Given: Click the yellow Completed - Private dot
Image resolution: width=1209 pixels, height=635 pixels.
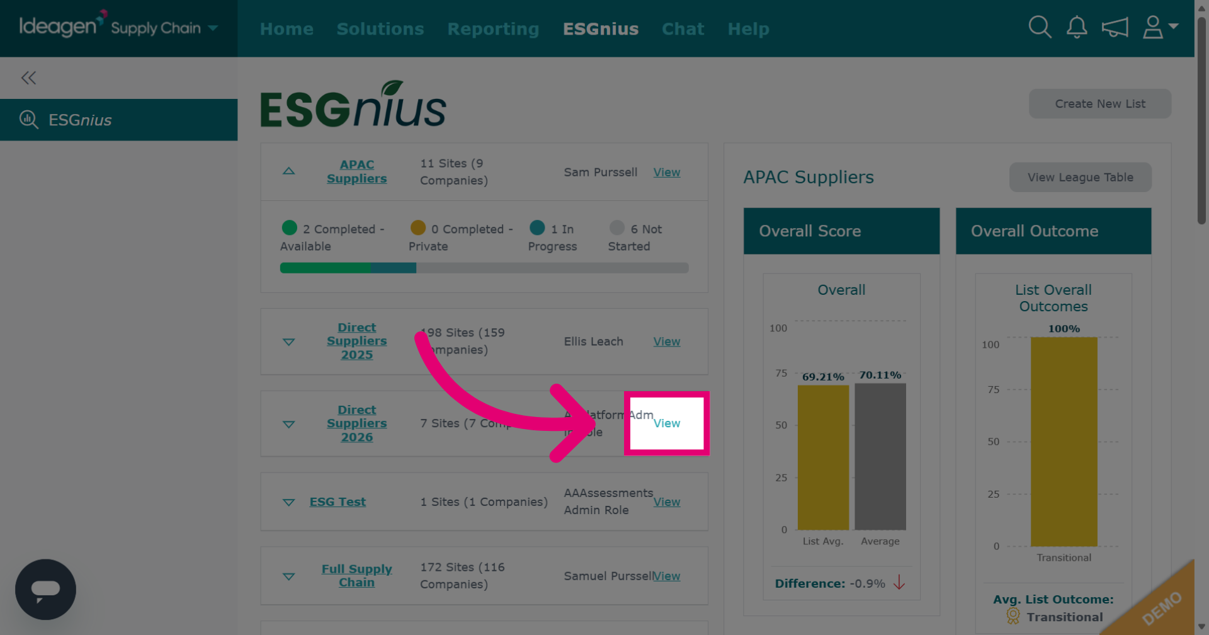Looking at the screenshot, I should (418, 227).
